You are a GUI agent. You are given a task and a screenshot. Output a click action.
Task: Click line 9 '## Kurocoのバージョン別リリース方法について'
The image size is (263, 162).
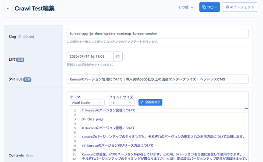coord(117,145)
